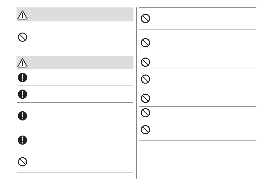Select the first black exclamation mandatory icon
Image resolution: width=273 pixels, height=192 pixels.
[22, 78]
